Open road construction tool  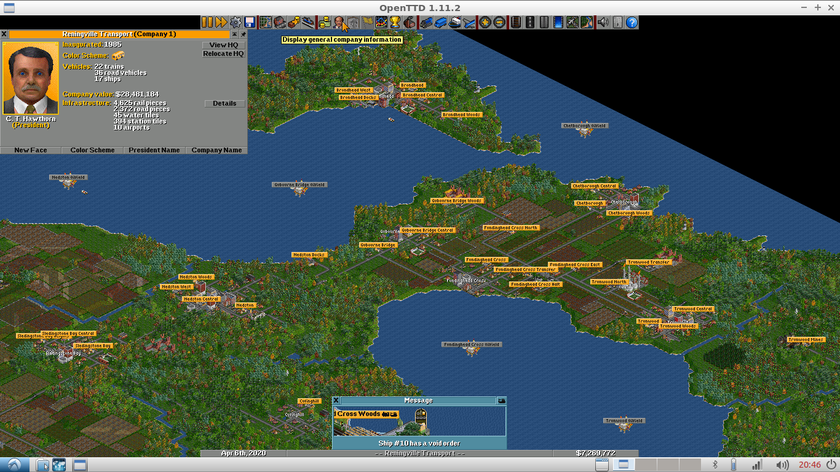pyautogui.click(x=531, y=22)
